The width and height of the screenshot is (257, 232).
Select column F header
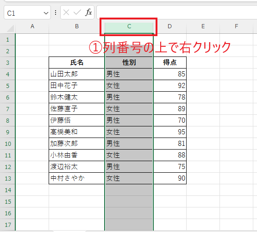pos(236,26)
